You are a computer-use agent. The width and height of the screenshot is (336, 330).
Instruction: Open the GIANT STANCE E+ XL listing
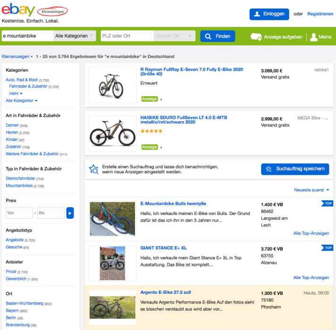tap(162, 247)
